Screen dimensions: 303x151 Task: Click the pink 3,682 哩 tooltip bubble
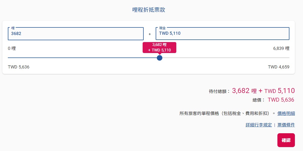point(159,47)
